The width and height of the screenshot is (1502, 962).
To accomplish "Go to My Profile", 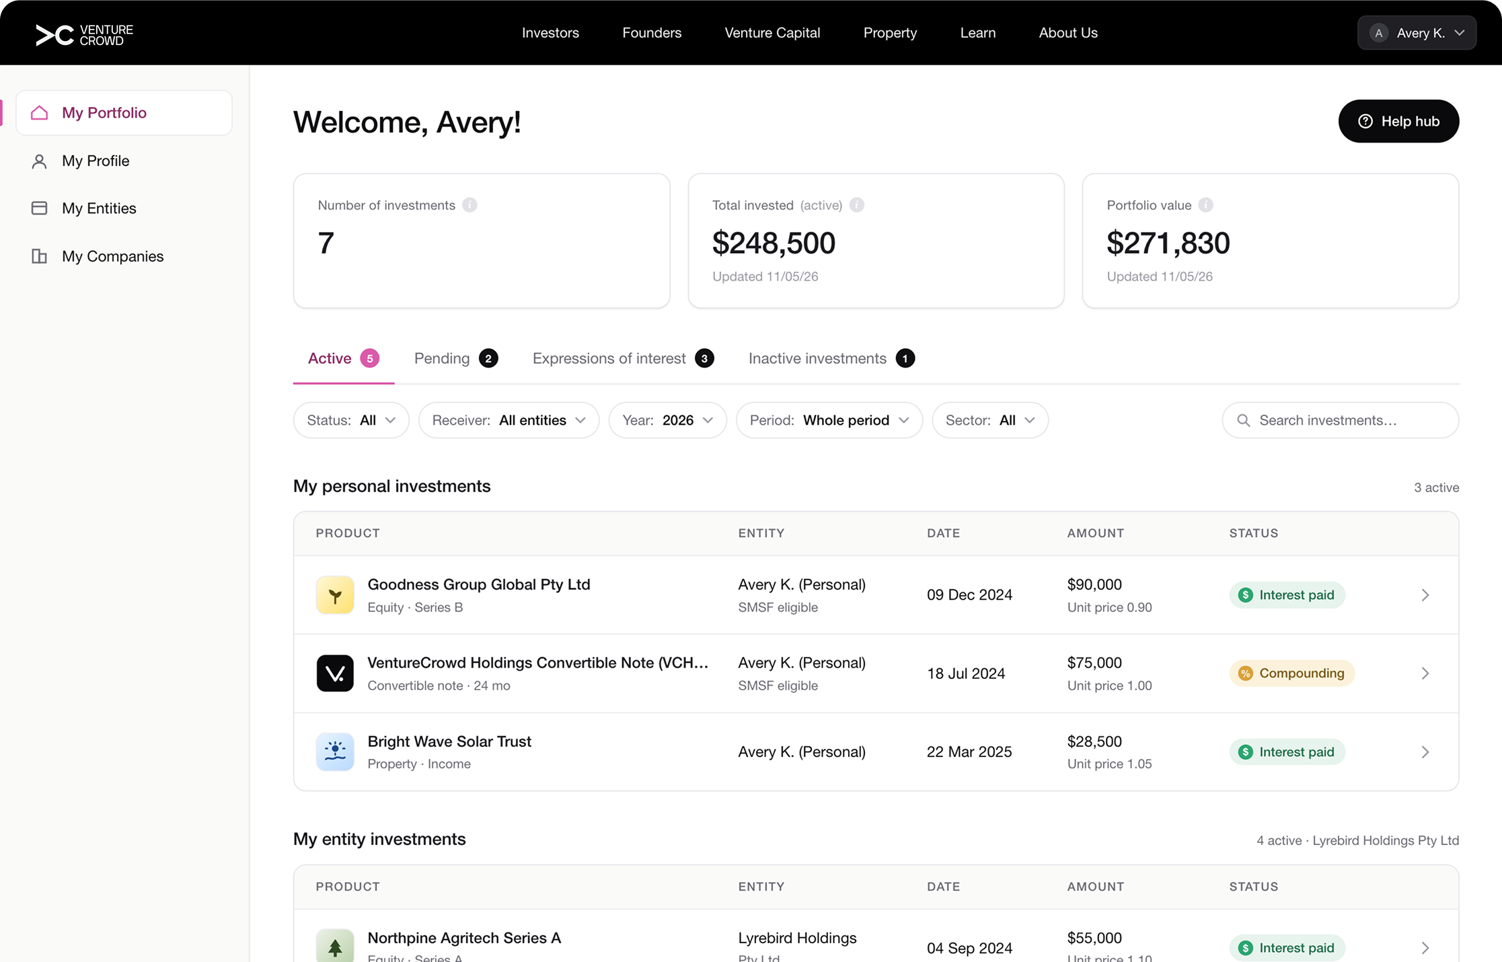I will (x=124, y=161).
